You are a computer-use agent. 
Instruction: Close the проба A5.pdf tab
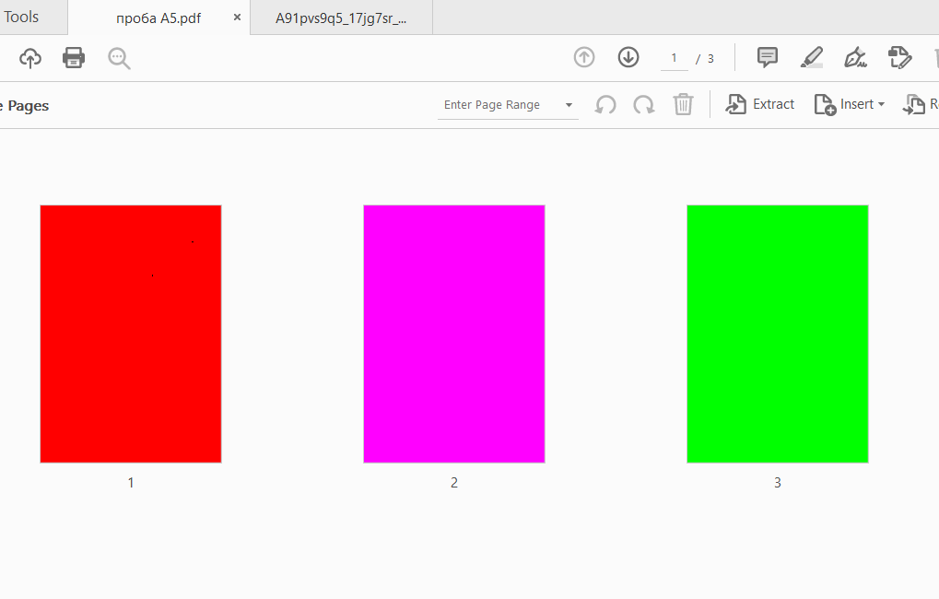click(x=237, y=18)
